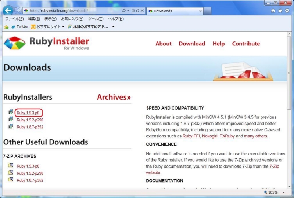The image size is (294, 198).
Task: Click the Help navigation link
Action: pyautogui.click(x=219, y=44)
